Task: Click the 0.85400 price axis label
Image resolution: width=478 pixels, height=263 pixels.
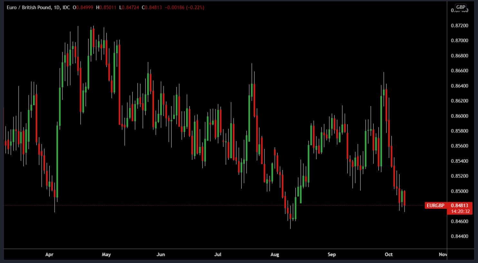Action: tap(460, 161)
